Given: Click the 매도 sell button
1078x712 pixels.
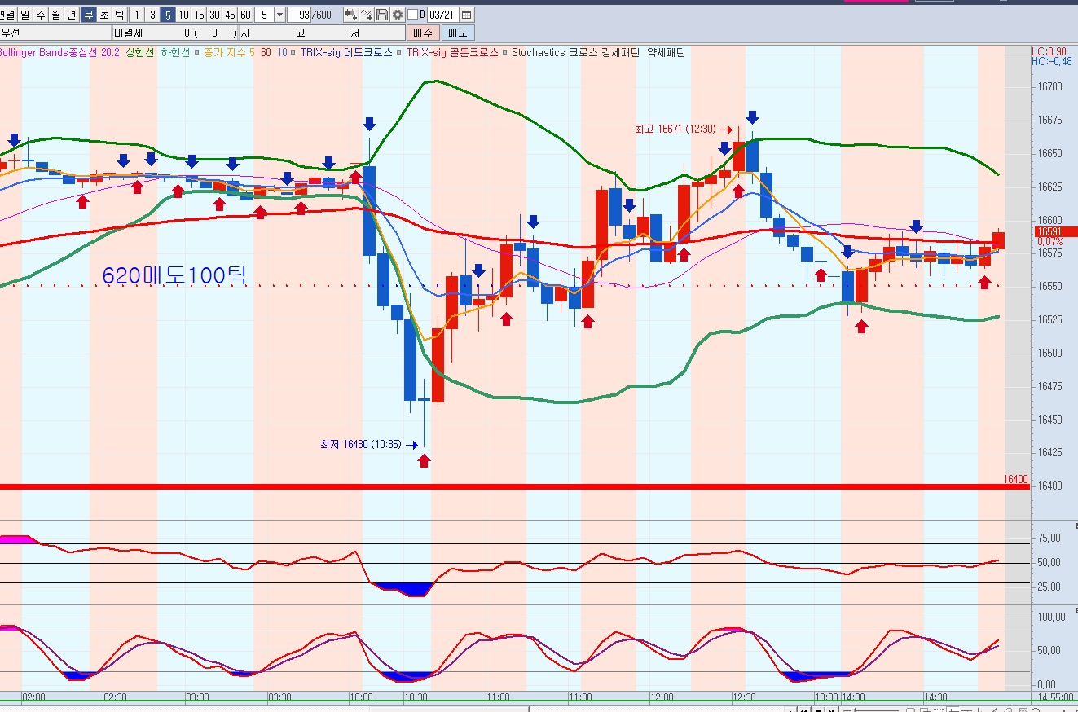Looking at the screenshot, I should pos(457,33).
